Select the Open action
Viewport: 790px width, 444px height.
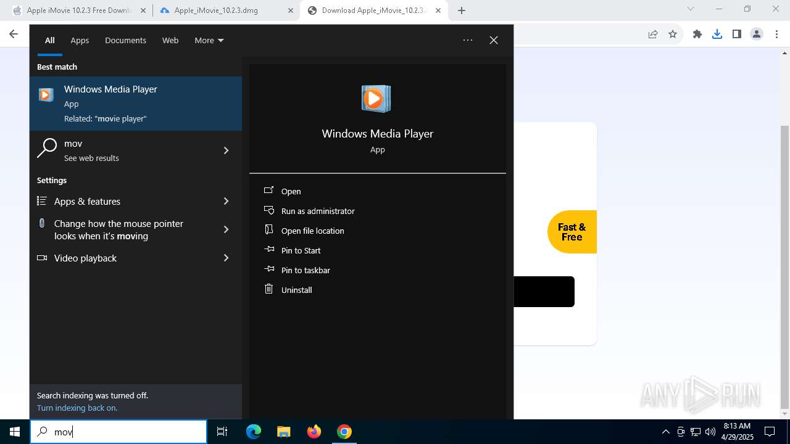291,191
